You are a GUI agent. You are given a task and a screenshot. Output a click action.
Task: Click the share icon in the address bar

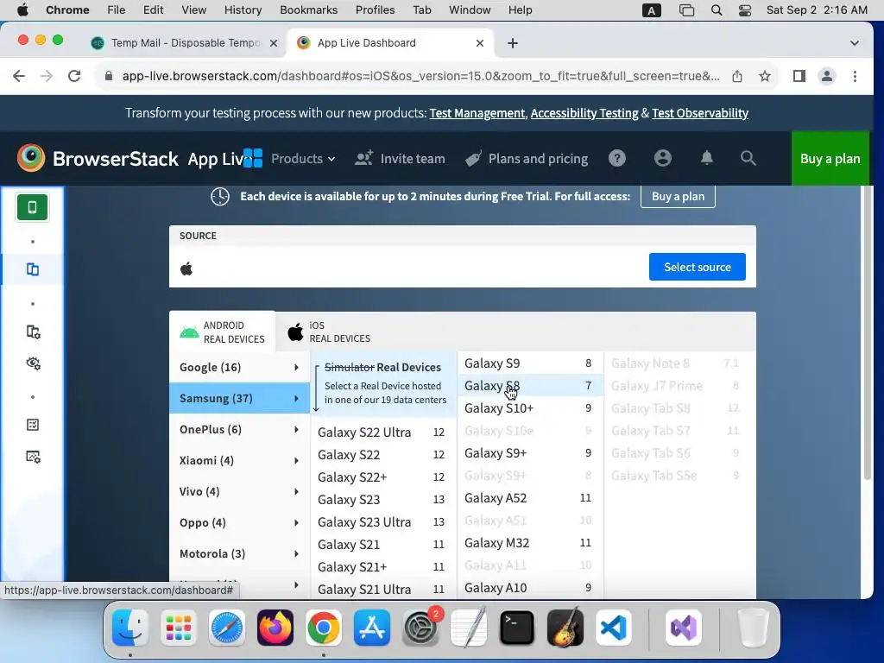coord(737,76)
